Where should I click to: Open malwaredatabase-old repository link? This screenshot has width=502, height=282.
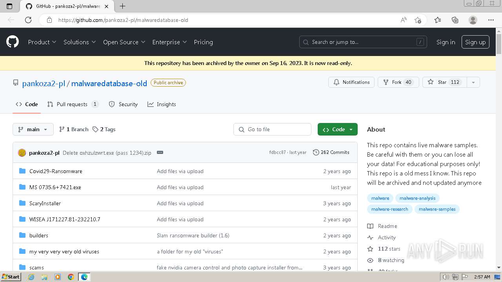click(109, 83)
